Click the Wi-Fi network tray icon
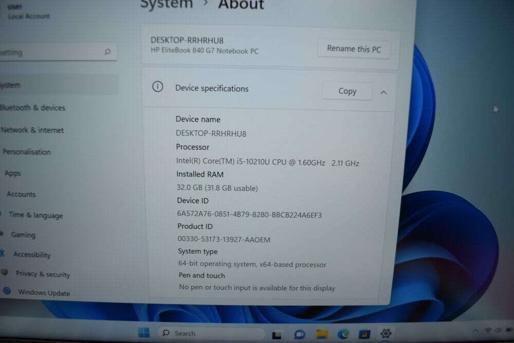Screen dimensions: 514x343 pos(488,330)
